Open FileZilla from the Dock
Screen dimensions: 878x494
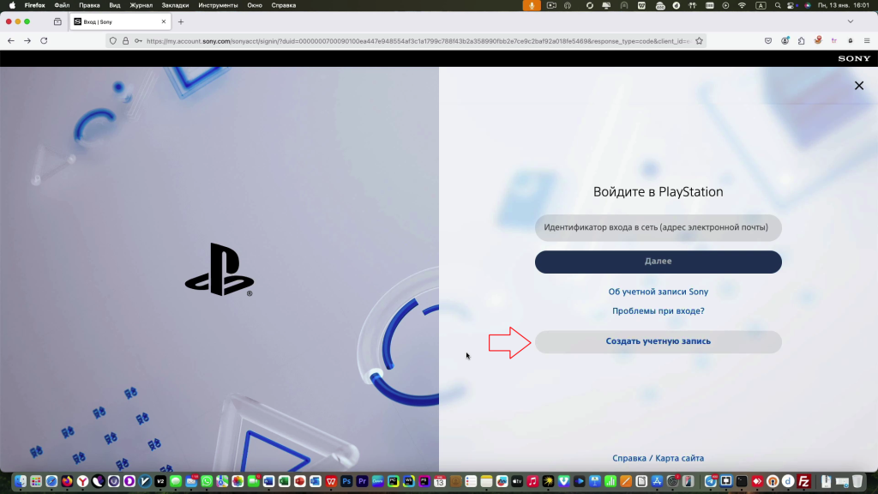804,481
